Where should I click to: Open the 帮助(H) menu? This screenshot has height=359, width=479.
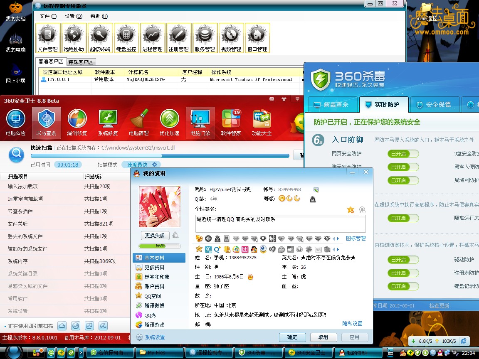(99, 16)
